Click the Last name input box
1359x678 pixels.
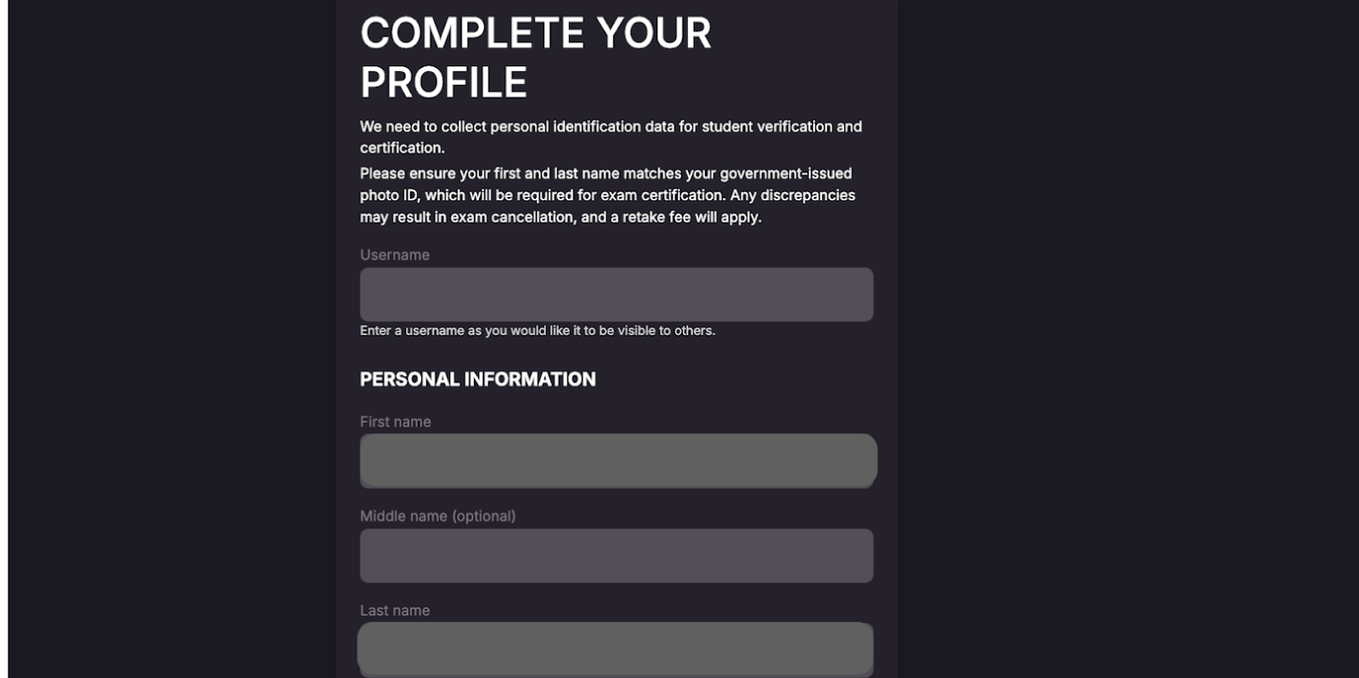pyautogui.click(x=616, y=648)
